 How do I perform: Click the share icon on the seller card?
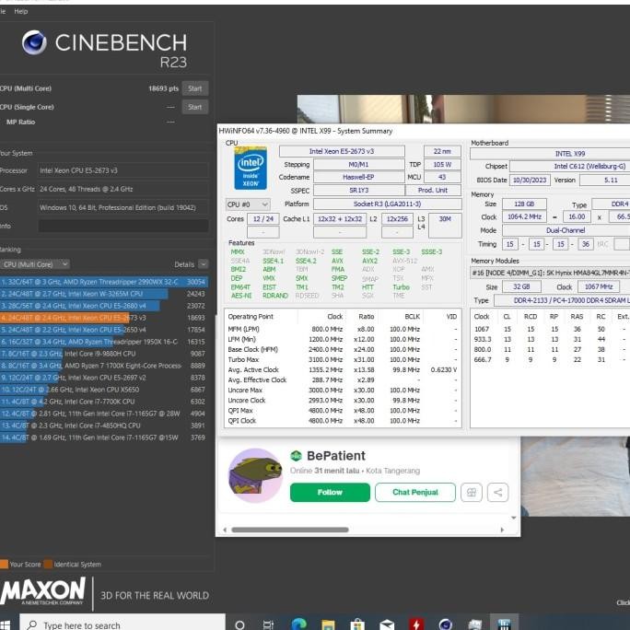tap(497, 492)
